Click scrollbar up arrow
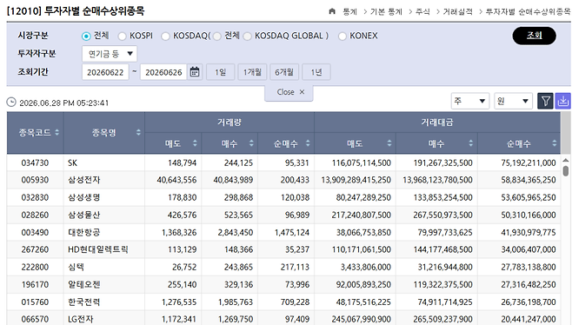Image resolution: width=572 pixels, height=325 pixels. [x=565, y=160]
